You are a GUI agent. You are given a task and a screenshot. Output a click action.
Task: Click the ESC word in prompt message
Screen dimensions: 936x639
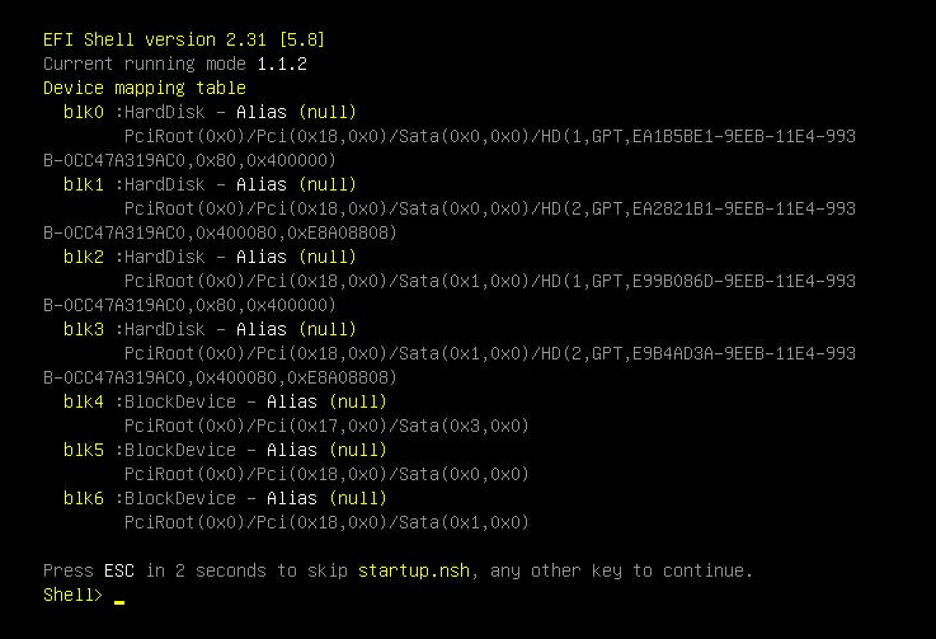tap(119, 571)
